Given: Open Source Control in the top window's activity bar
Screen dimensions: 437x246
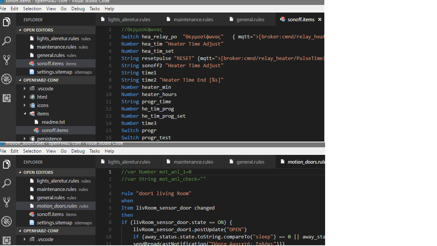Looking at the screenshot, I should tap(6, 60).
